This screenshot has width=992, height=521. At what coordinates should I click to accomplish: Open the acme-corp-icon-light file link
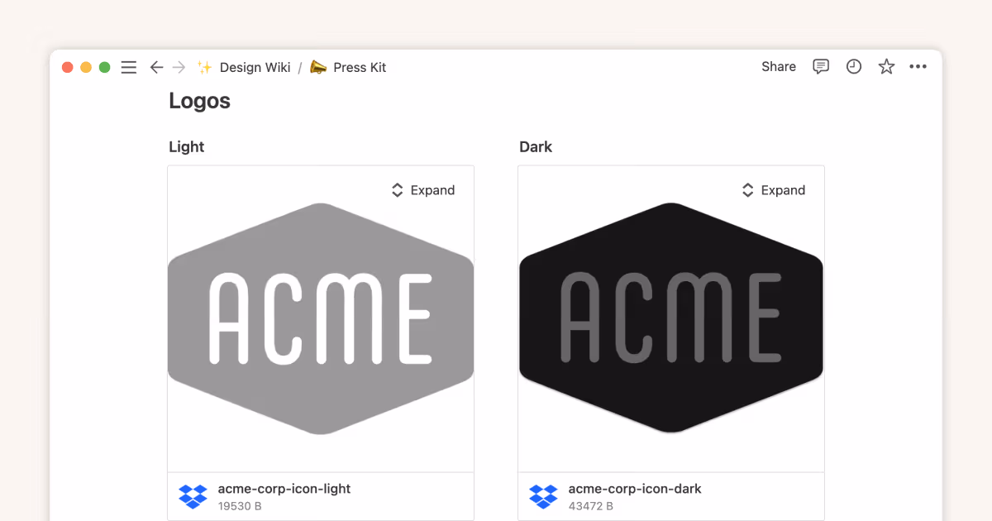click(x=284, y=489)
